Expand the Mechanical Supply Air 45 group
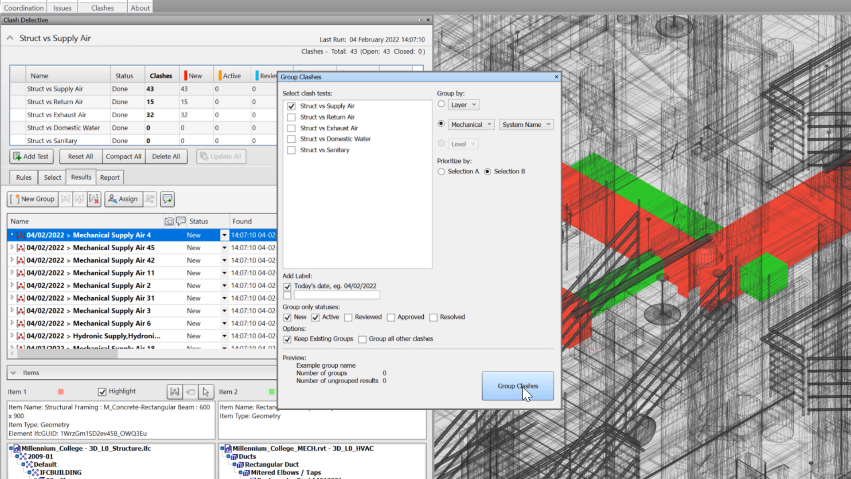Viewport: 851px width, 479px height. pyautogui.click(x=12, y=247)
